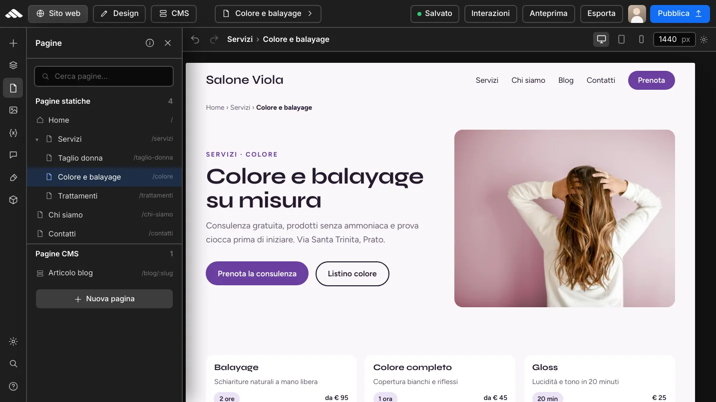The image size is (716, 402).
Task: Click Servizi in the canvas breadcrumb
Action: [x=240, y=107]
